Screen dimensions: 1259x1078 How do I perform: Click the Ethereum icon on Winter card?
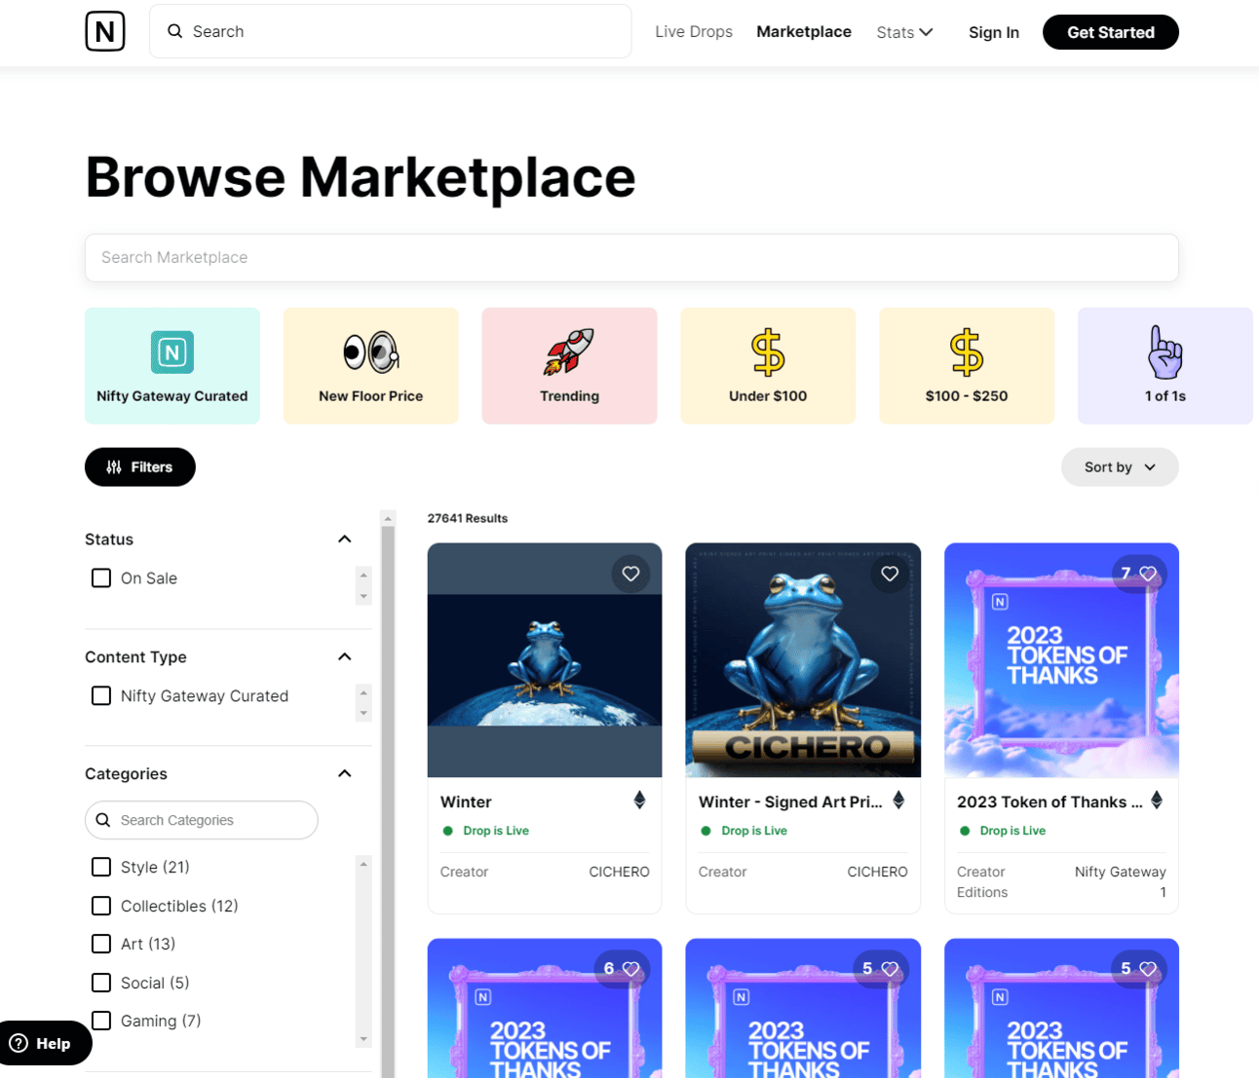click(x=639, y=800)
